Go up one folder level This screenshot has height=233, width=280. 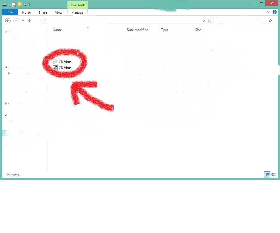point(29,21)
